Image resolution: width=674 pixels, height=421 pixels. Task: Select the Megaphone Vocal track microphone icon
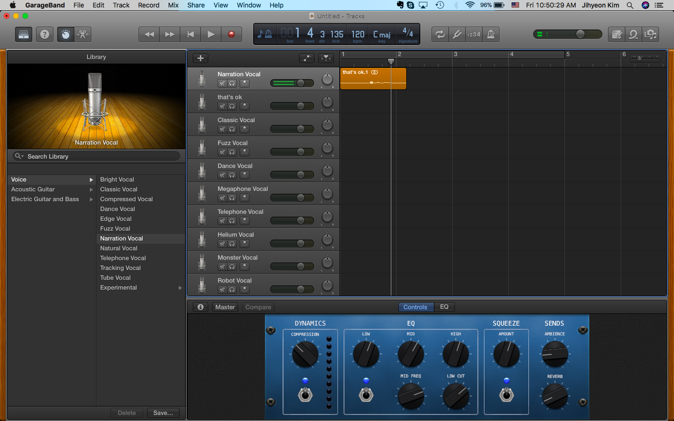coord(202,194)
